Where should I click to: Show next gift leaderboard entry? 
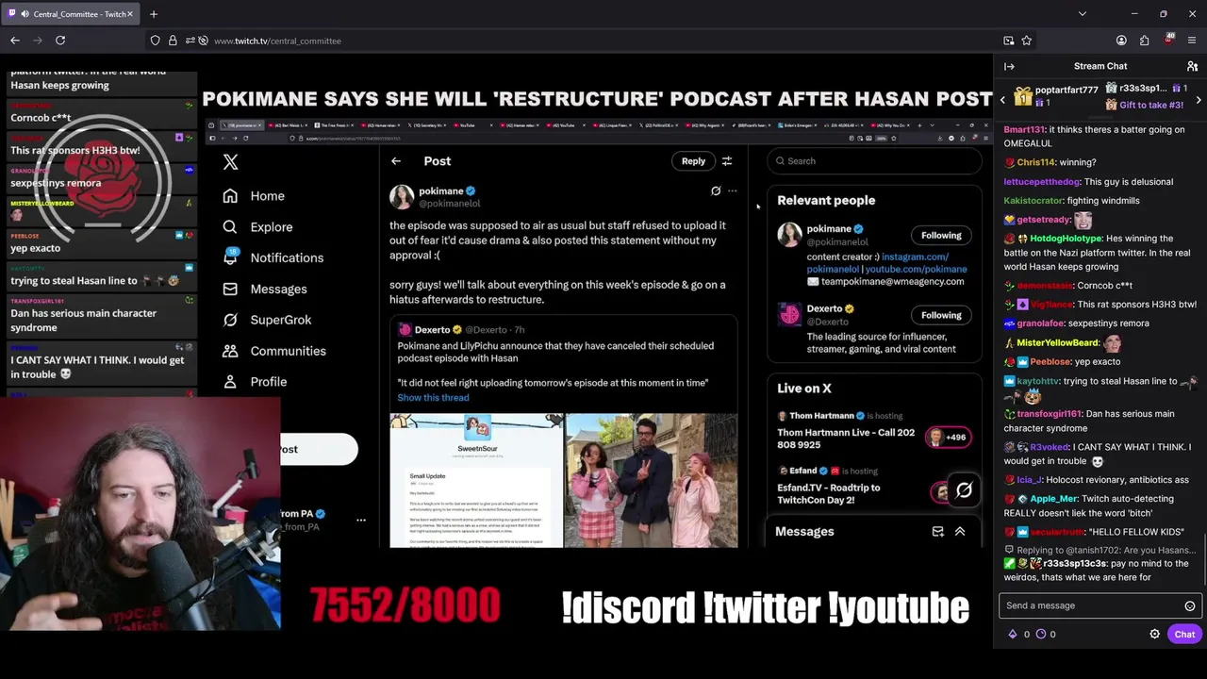point(1199,99)
